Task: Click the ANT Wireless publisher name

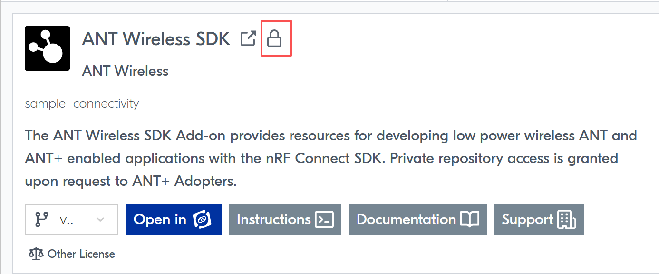Action: pyautogui.click(x=126, y=71)
